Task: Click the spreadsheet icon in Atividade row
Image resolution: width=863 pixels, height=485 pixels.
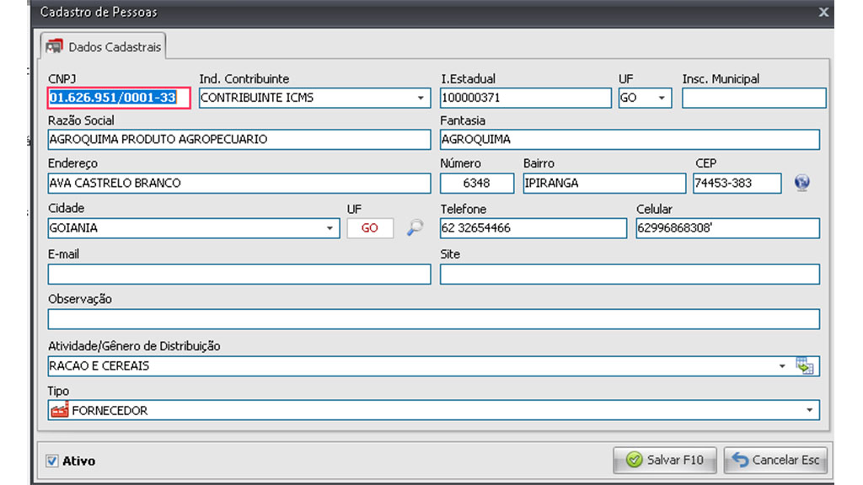Action: [805, 365]
